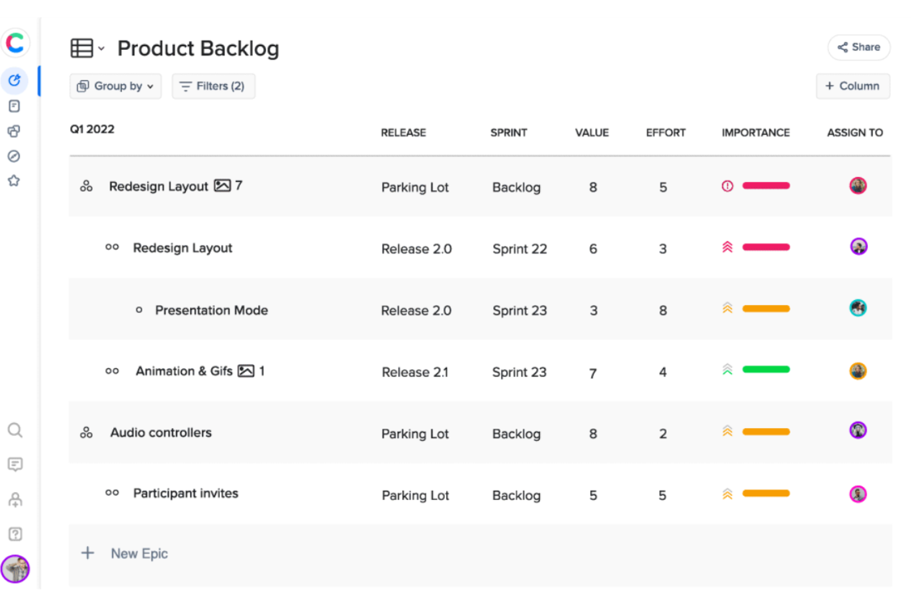
Task: Open the notes document icon in sidebar
Action: [x=14, y=106]
